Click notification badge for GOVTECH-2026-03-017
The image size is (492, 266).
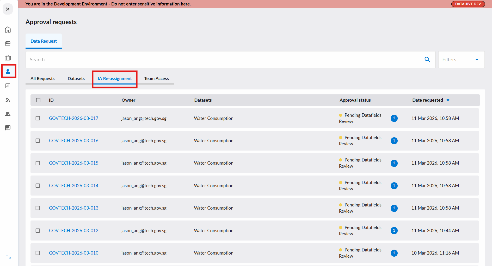coord(394,118)
